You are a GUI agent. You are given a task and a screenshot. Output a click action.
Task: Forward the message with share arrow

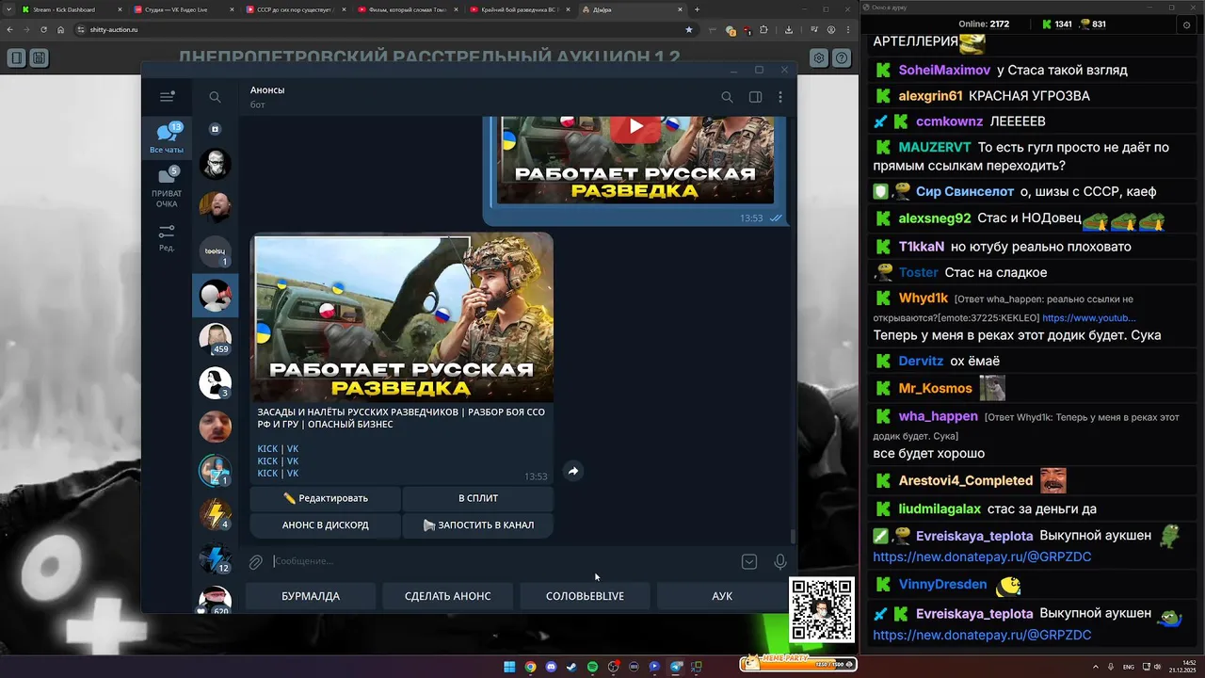572,471
